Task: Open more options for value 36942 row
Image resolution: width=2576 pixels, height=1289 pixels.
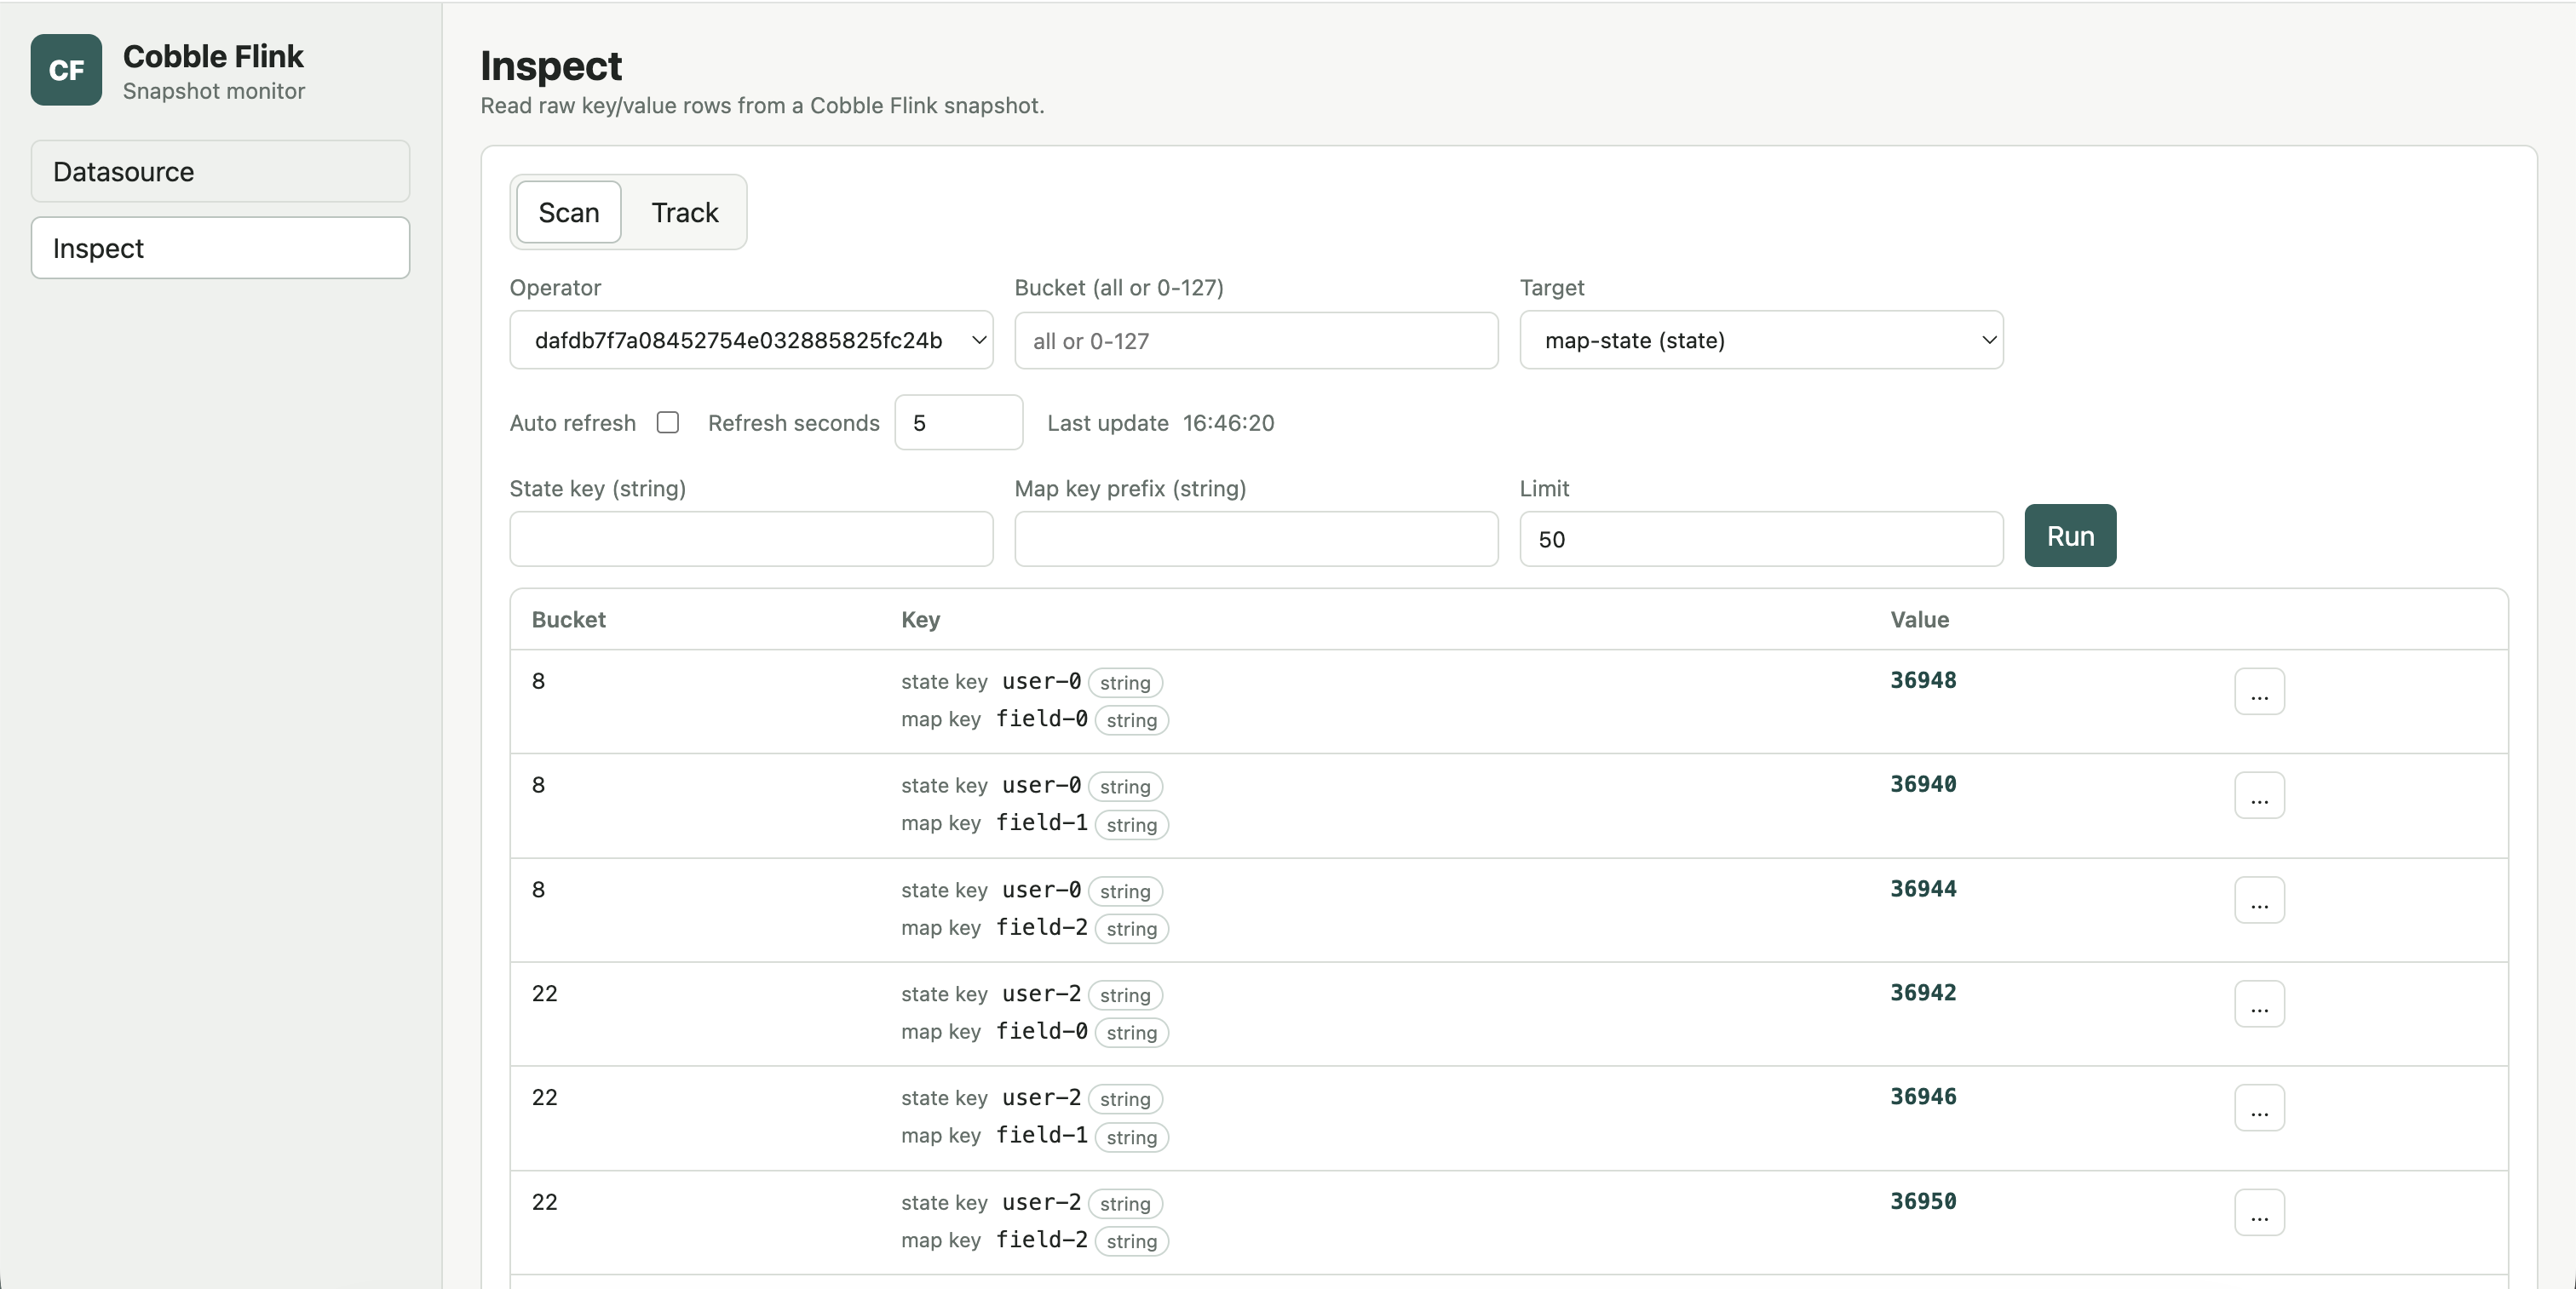Action: click(x=2259, y=1005)
